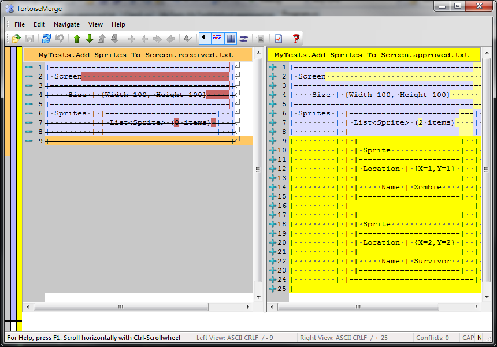Click the document with red checkmark icon

(279, 39)
